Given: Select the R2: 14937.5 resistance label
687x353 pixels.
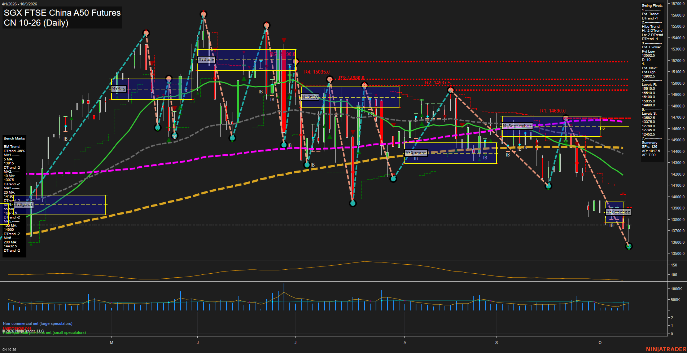Looking at the screenshot, I should [x=438, y=83].
